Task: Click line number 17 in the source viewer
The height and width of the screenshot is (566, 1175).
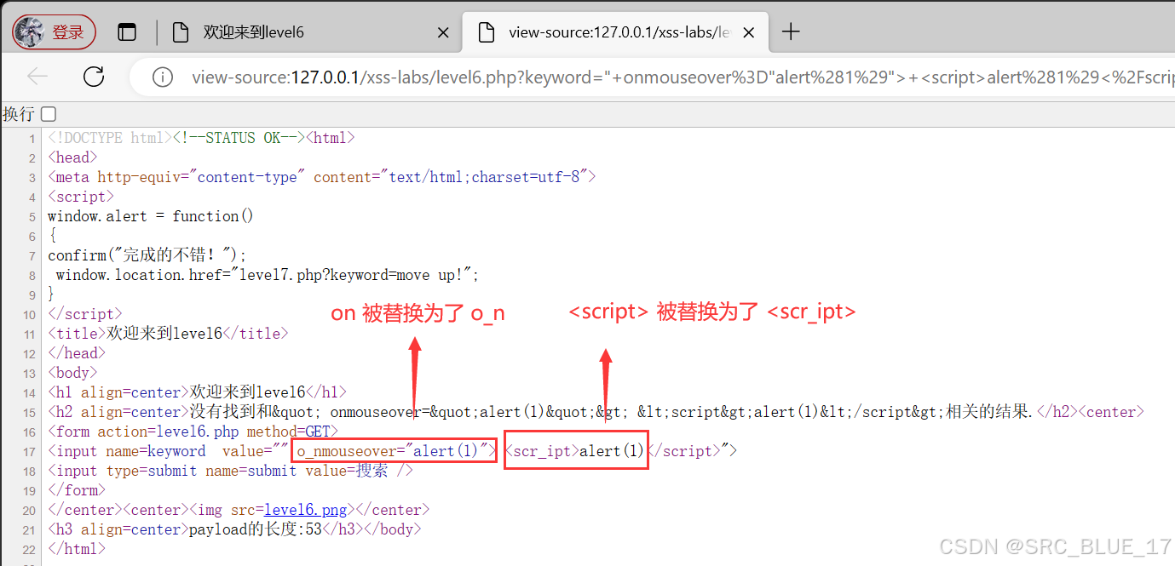Action: tap(32, 450)
